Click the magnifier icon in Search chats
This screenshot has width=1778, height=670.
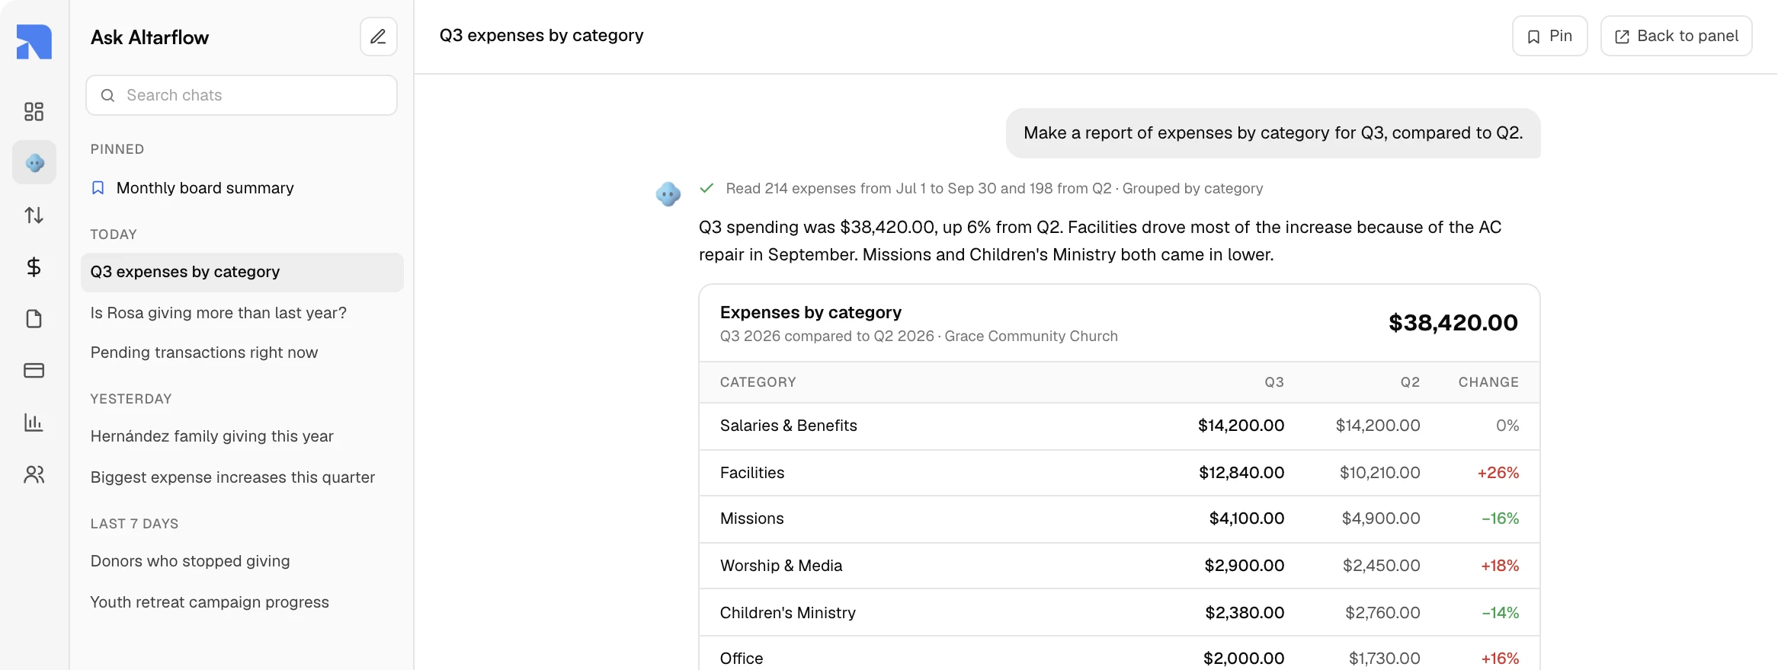[x=108, y=95]
